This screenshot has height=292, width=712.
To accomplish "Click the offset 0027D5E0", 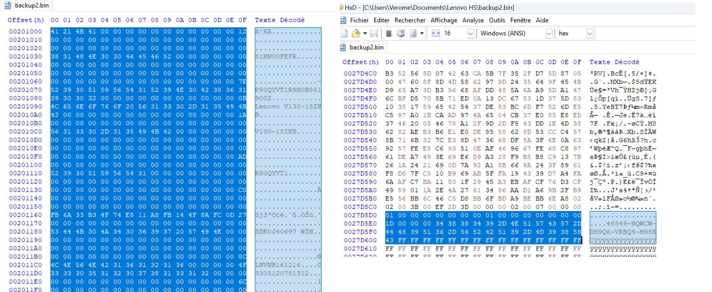I will (x=360, y=224).
